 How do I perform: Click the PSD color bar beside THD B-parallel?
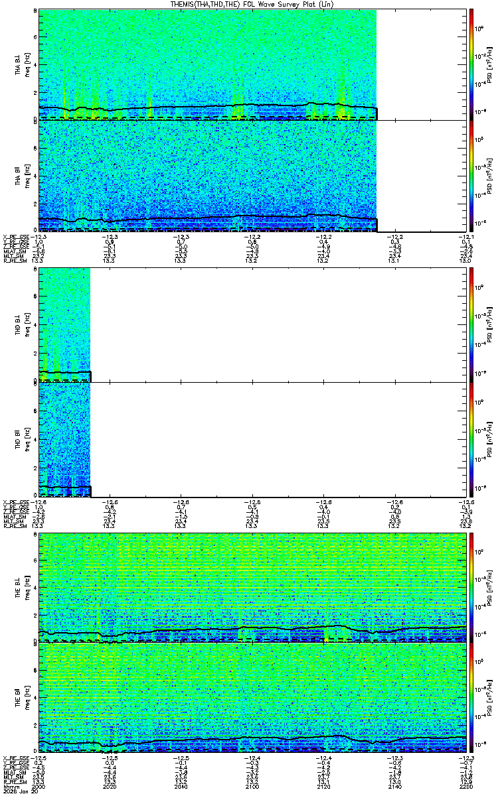(x=471, y=439)
